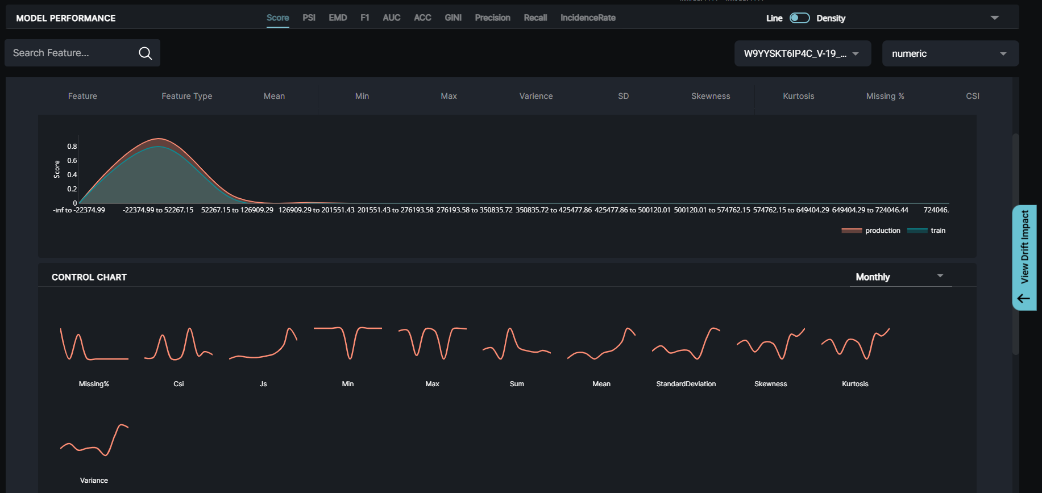
Task: Open the Monthly frequency dropdown
Action: tap(900, 277)
